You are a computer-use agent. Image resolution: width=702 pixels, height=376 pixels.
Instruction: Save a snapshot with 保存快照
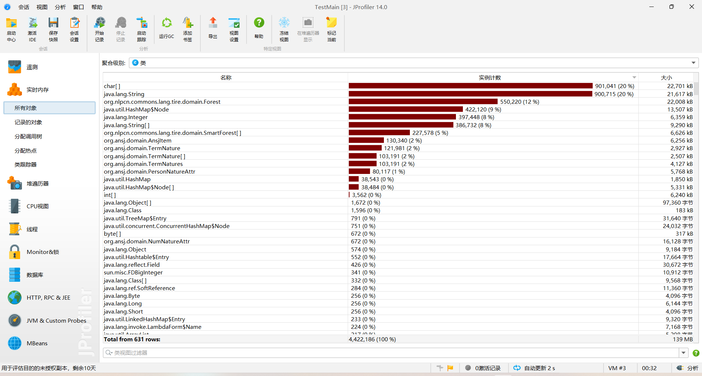click(53, 29)
